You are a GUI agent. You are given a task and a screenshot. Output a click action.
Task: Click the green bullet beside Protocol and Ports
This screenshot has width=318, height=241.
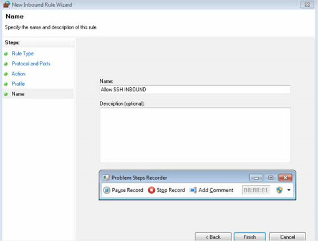[6, 64]
